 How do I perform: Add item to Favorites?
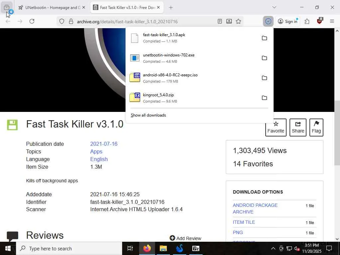276,127
